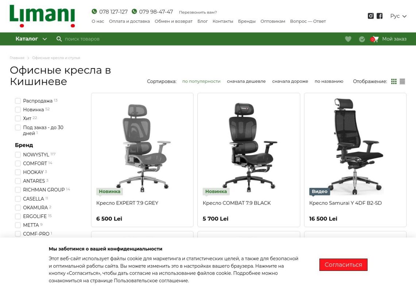
Task: Open the Оплата и доставка page
Action: [129, 21]
